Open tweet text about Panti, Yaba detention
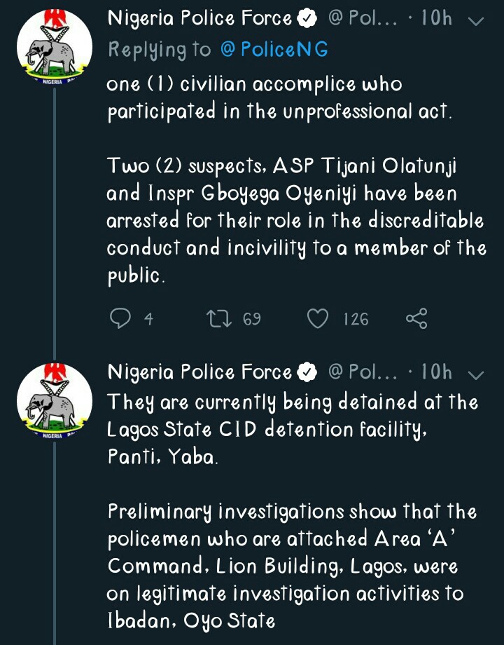The height and width of the screenshot is (645, 504). coord(292,428)
